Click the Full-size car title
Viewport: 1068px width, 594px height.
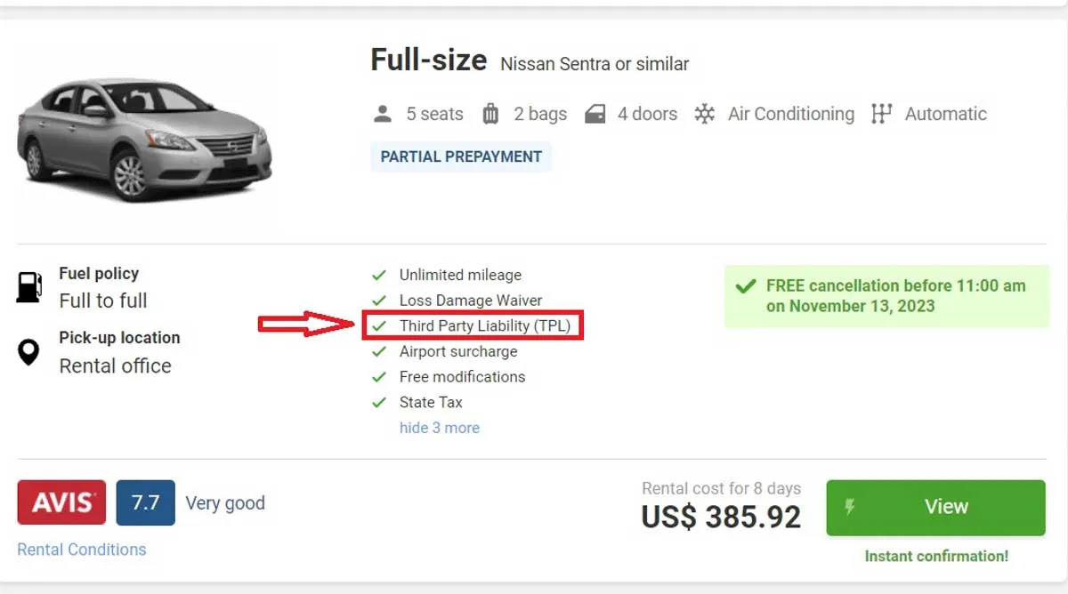[x=428, y=60]
